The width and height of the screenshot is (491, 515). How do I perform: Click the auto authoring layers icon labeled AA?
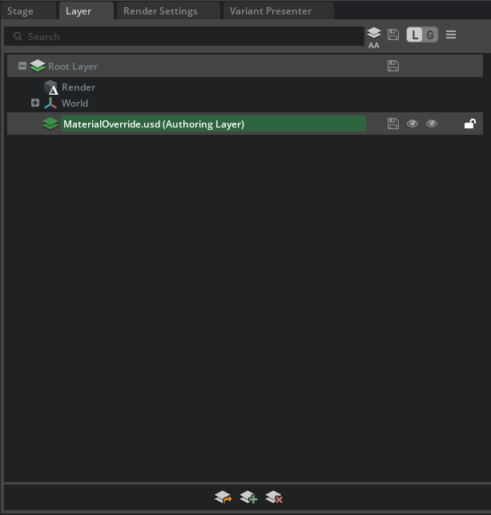(374, 35)
